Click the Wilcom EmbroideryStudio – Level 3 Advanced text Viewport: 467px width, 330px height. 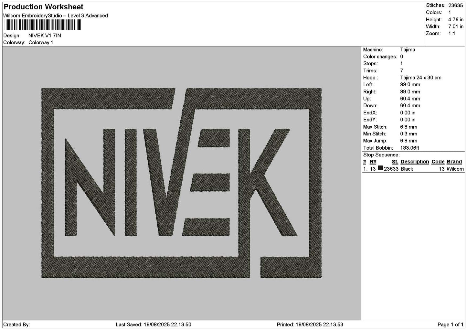pyautogui.click(x=56, y=16)
